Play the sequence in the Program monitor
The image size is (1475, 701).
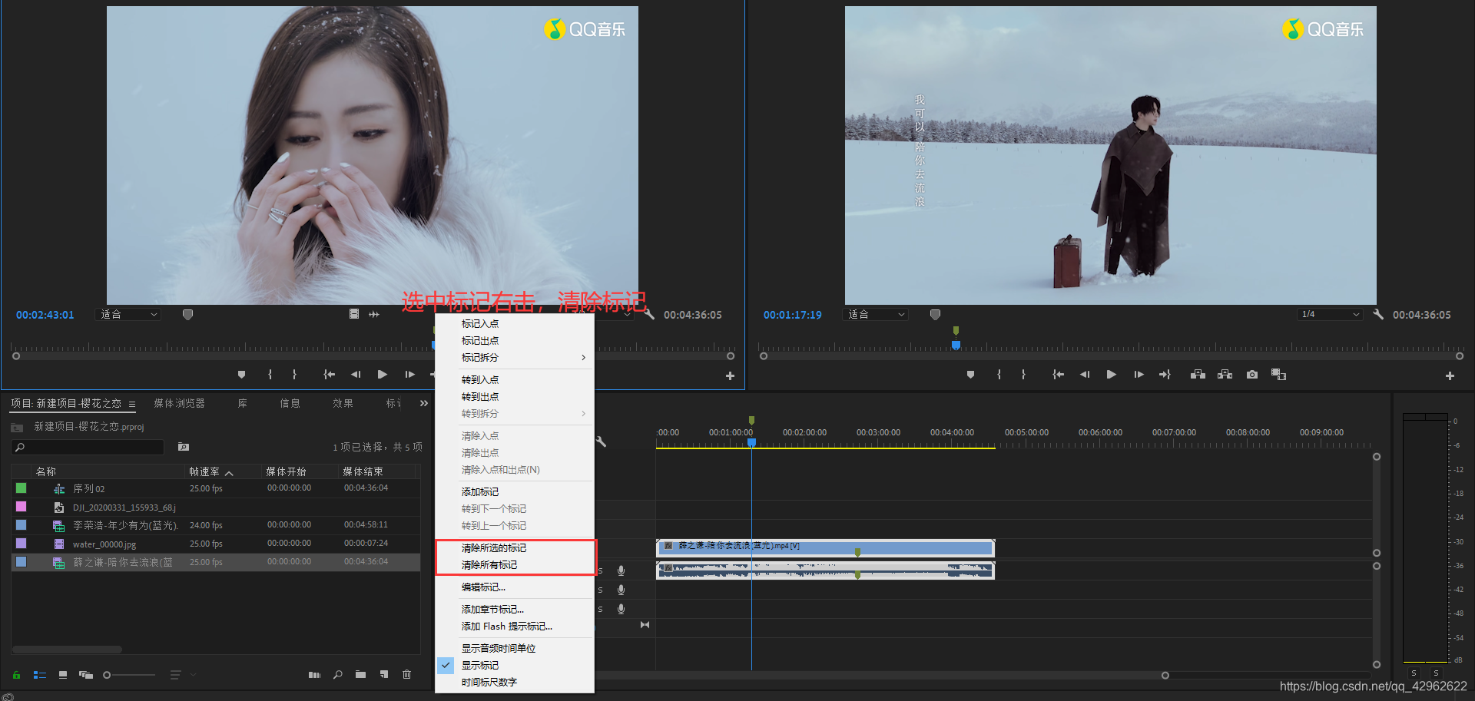[x=1111, y=375]
